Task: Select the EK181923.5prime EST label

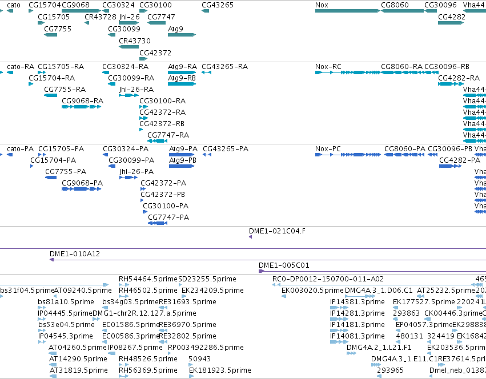Action: coord(220,370)
